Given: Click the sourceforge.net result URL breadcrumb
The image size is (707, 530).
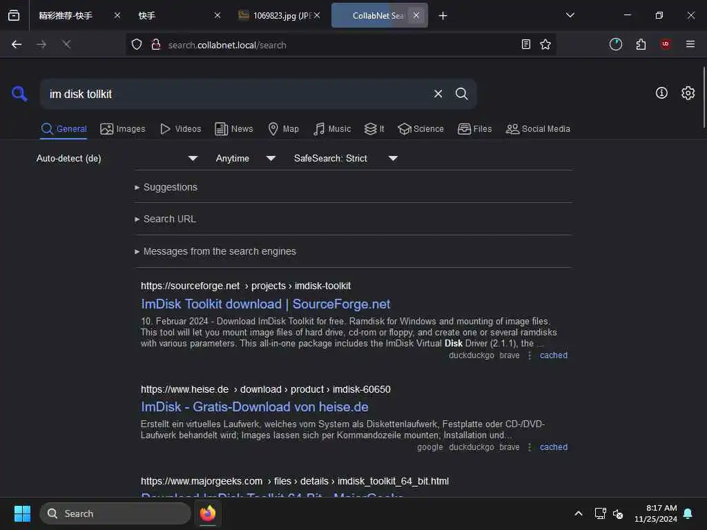Looking at the screenshot, I should coord(246,286).
